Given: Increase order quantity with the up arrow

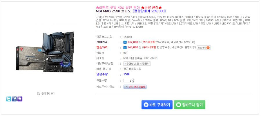Looking at the screenshot, I should 133,80.
